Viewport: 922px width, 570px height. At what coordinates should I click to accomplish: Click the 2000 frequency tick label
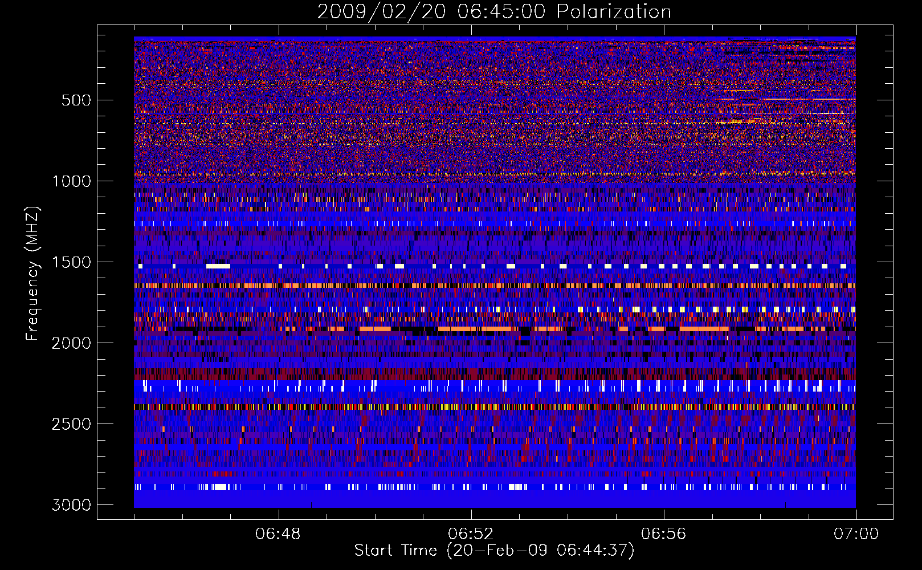click(71, 343)
